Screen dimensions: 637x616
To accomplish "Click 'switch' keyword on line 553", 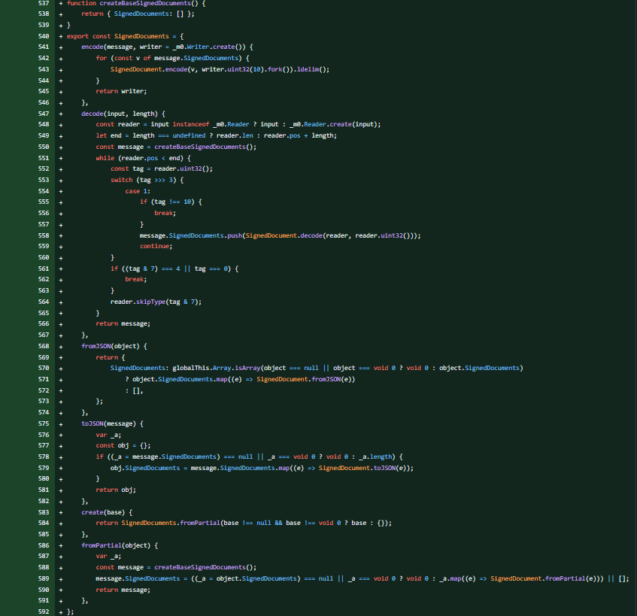I will tap(122, 180).
